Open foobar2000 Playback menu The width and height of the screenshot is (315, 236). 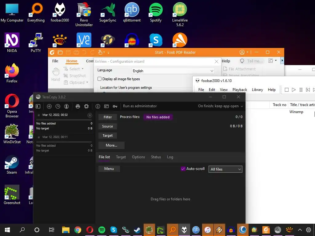tap(240, 90)
